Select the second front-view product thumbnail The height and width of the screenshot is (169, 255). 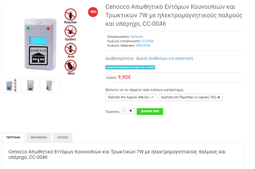(x=30, y=85)
